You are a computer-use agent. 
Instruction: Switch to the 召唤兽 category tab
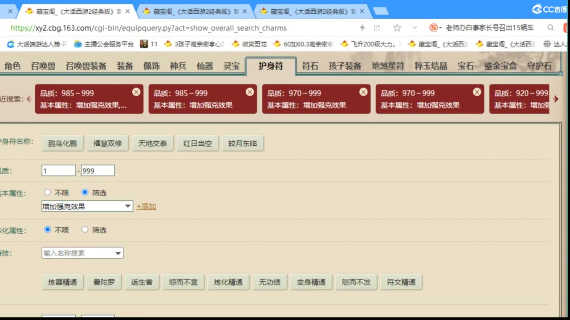tap(43, 66)
